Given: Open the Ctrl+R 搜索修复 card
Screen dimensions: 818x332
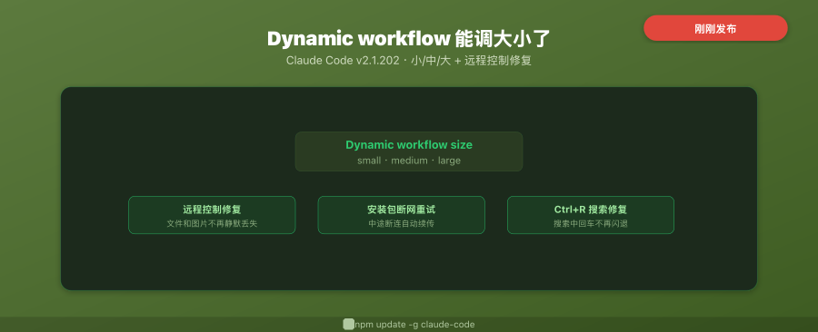Looking at the screenshot, I should click(x=591, y=215).
